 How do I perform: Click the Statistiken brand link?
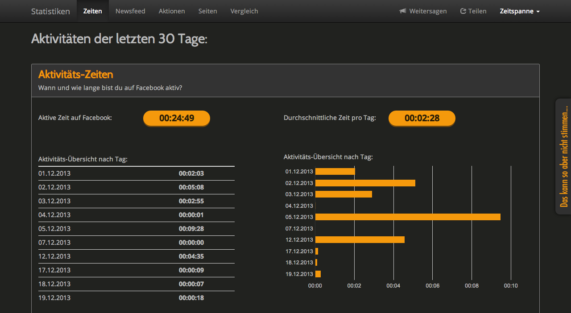pyautogui.click(x=50, y=11)
